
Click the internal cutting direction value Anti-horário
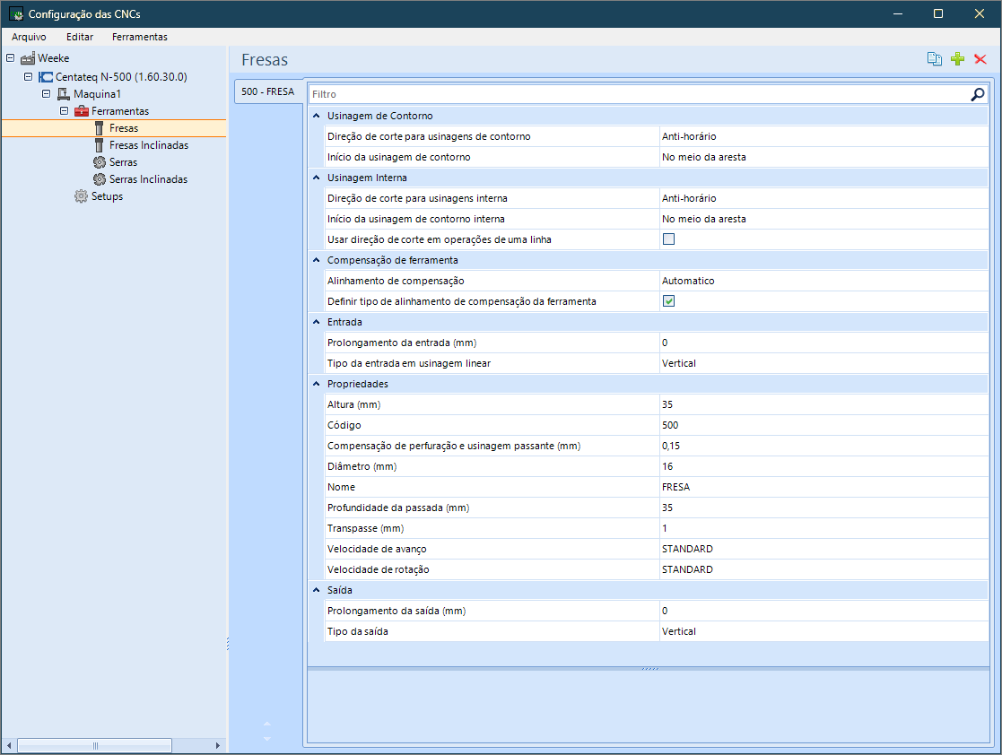[824, 199]
